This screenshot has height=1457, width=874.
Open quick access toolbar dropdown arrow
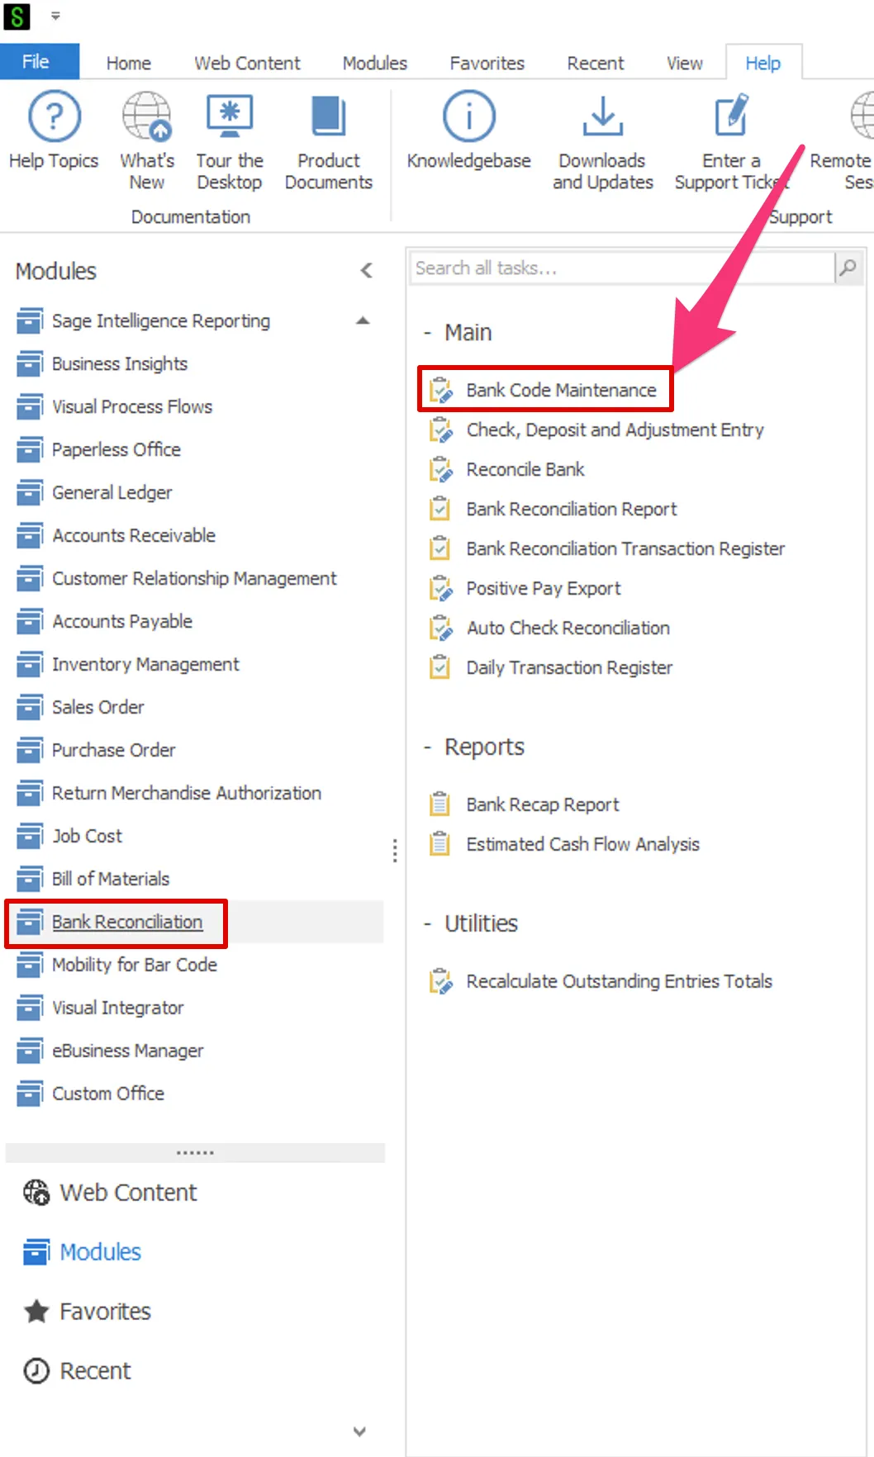click(55, 16)
